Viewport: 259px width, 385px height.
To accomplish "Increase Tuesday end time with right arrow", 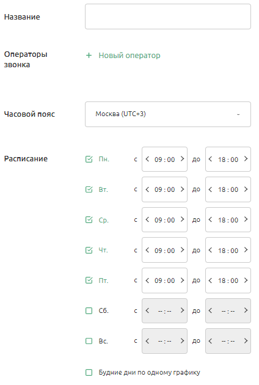I will pos(246,189).
